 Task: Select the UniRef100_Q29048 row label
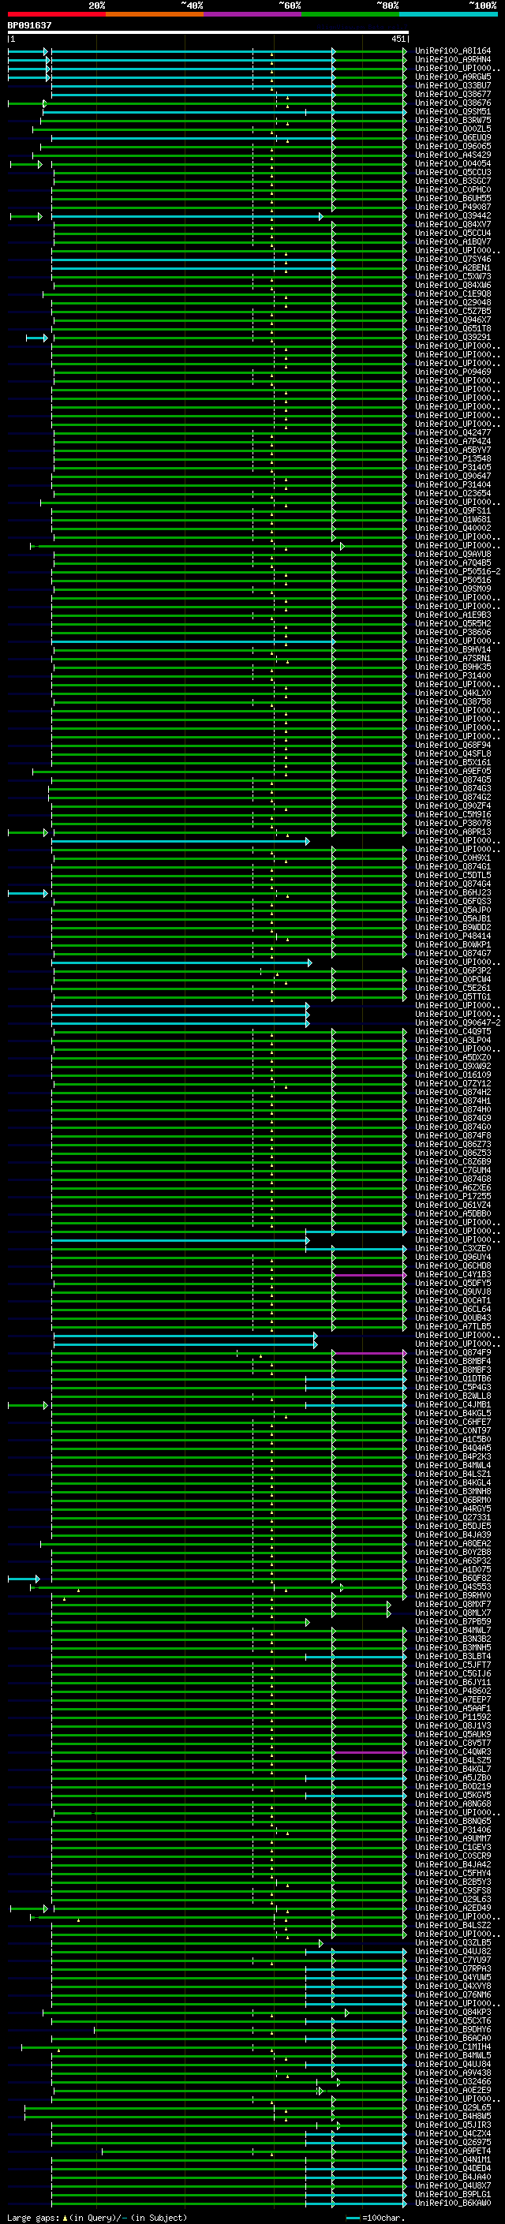[453, 302]
